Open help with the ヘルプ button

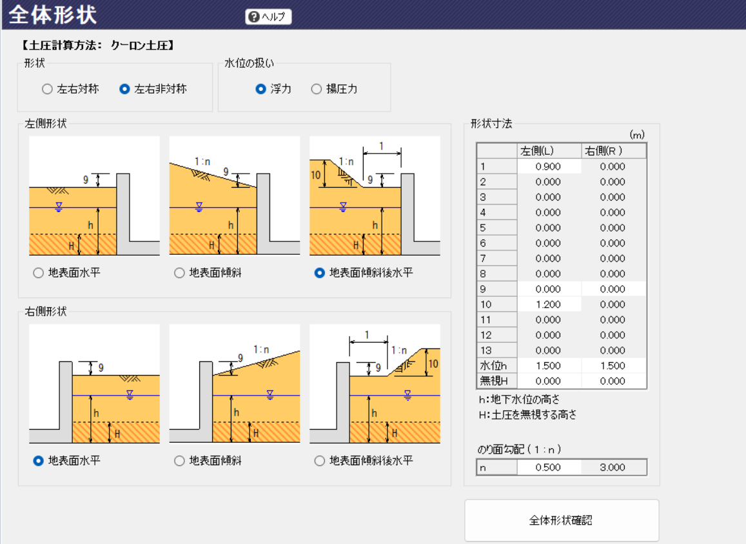pyautogui.click(x=269, y=17)
